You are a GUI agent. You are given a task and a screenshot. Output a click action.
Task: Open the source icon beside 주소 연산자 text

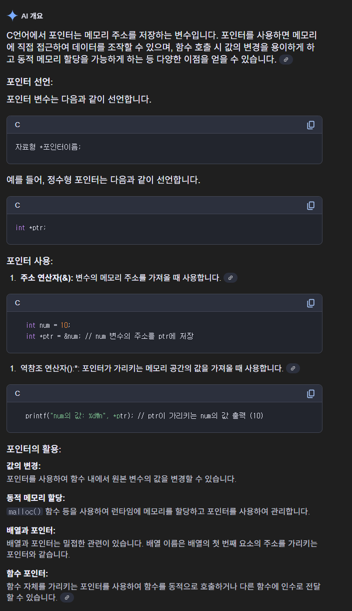(x=230, y=277)
